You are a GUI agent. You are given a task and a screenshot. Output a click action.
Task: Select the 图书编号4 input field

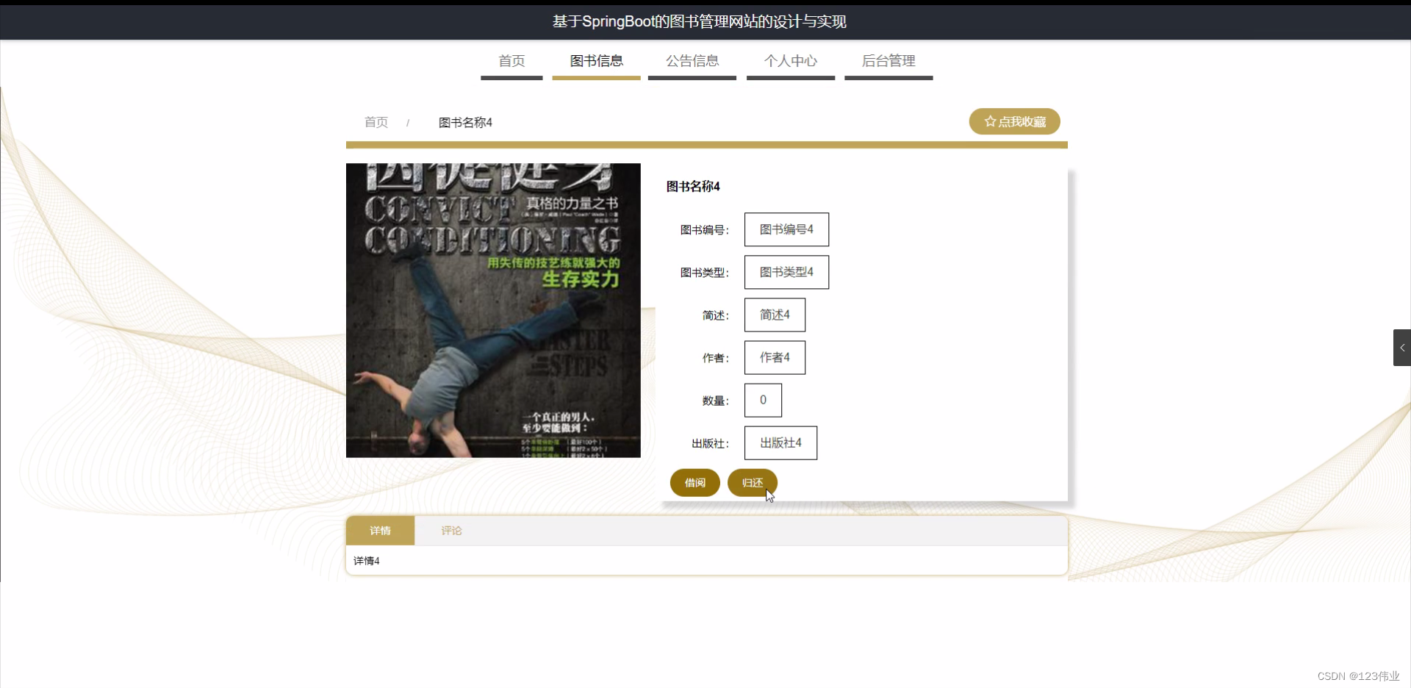[786, 229]
